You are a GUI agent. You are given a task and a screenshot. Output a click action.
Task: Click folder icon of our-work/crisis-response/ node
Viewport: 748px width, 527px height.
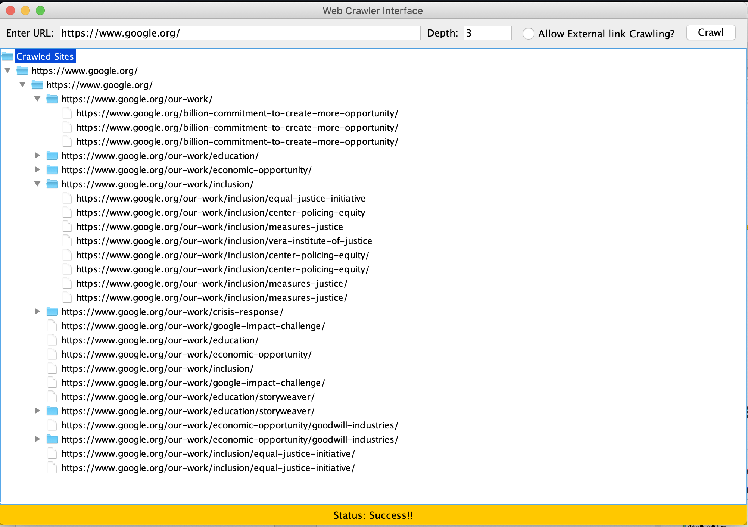(52, 312)
